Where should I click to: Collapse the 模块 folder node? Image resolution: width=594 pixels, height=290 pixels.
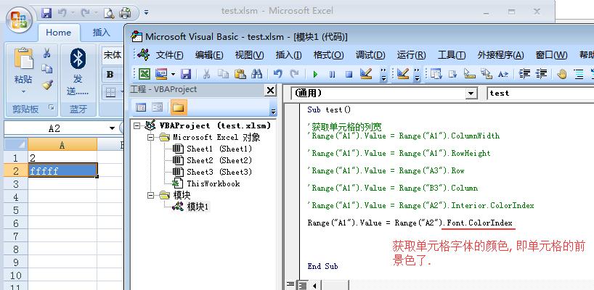click(151, 195)
